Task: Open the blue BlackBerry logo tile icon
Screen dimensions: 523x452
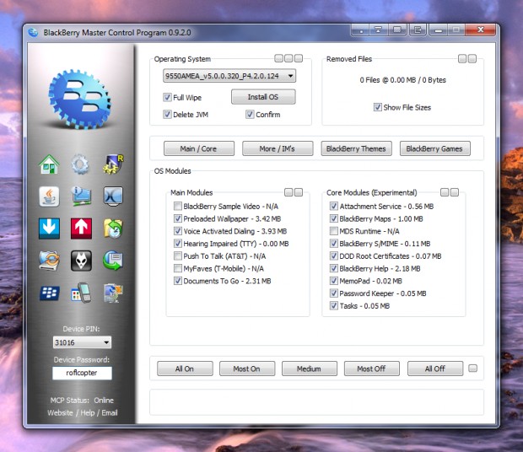Action: [x=50, y=293]
